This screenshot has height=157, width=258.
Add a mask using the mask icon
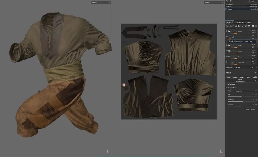(x=239, y=26)
